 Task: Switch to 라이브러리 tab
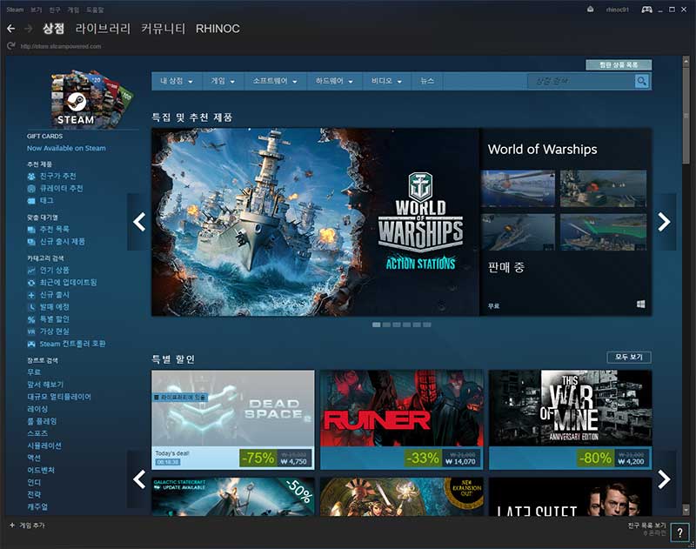[103, 29]
